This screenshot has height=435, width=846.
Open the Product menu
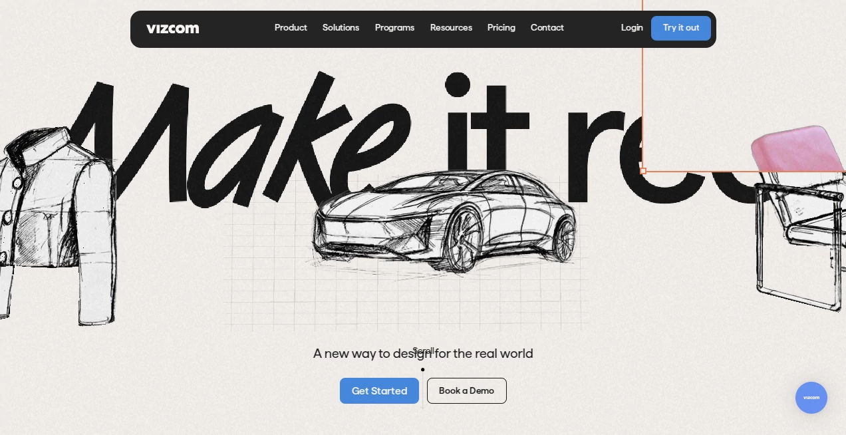tap(291, 28)
